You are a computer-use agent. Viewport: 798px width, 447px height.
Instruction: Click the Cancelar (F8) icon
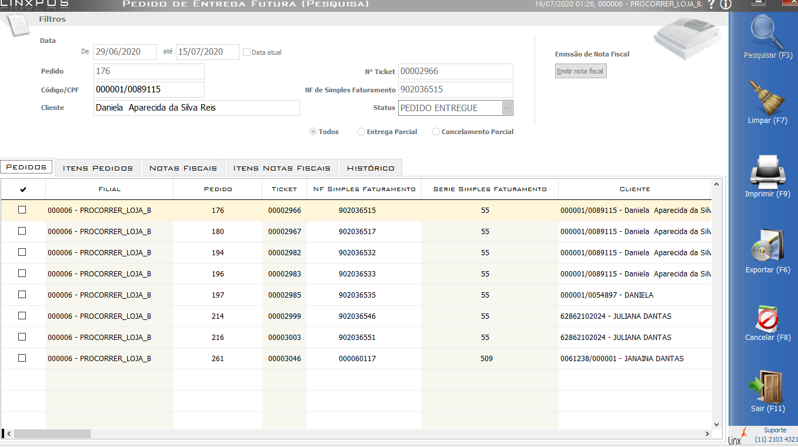point(767,318)
